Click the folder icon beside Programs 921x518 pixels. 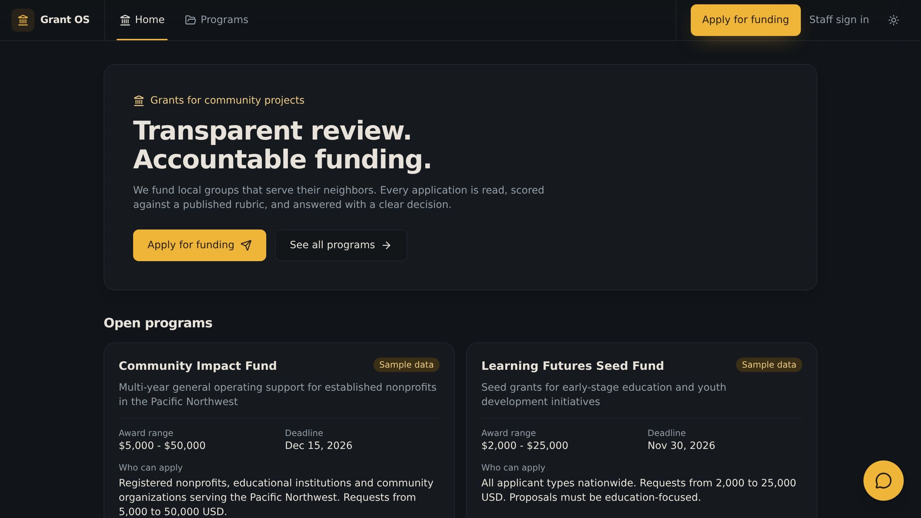tap(190, 20)
